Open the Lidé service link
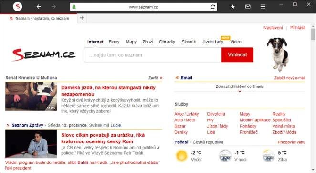Image resolution: width=316 pixels, height=173 pixels. [211, 132]
